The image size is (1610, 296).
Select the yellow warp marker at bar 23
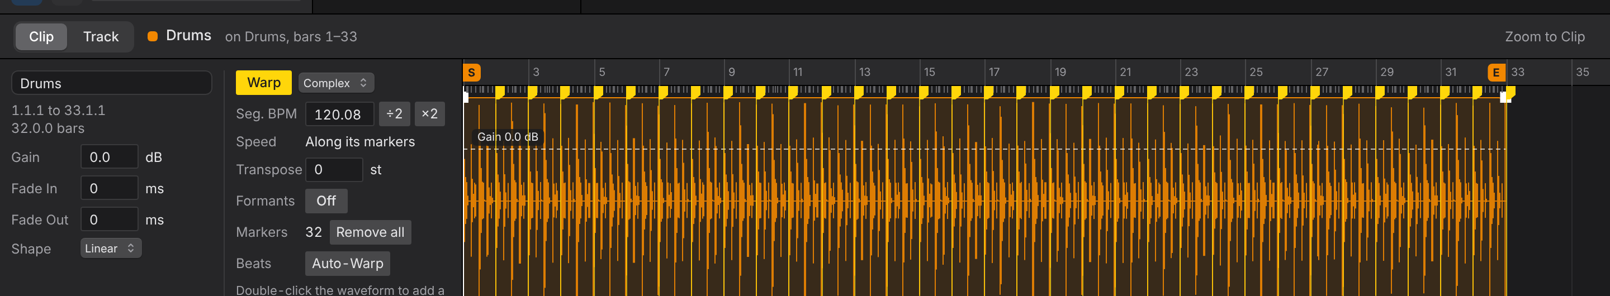click(1185, 92)
